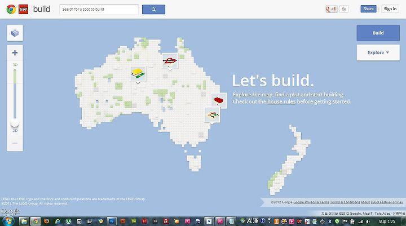Screen dimensions: 406x226
Task: Click the +1 count bubble
Action: 343,9
